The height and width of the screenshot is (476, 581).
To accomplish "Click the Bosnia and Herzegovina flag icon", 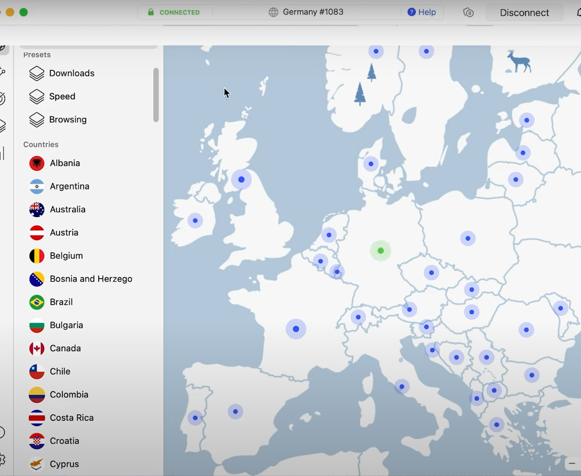I will (37, 279).
